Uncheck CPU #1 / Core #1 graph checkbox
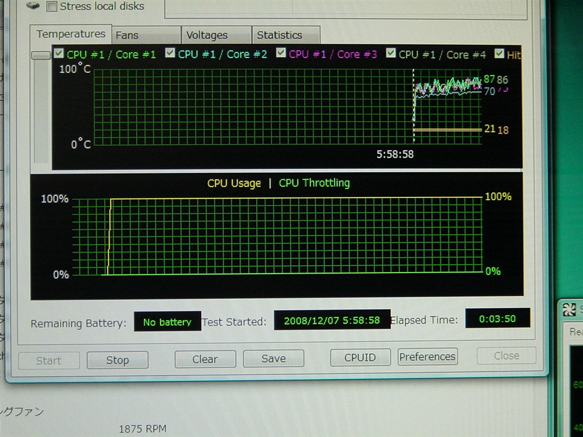Screen dimensions: 583x437 click(x=59, y=53)
